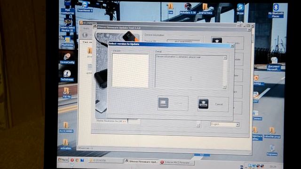
Task: Open the activation folder on desktop
Action: coord(66,144)
